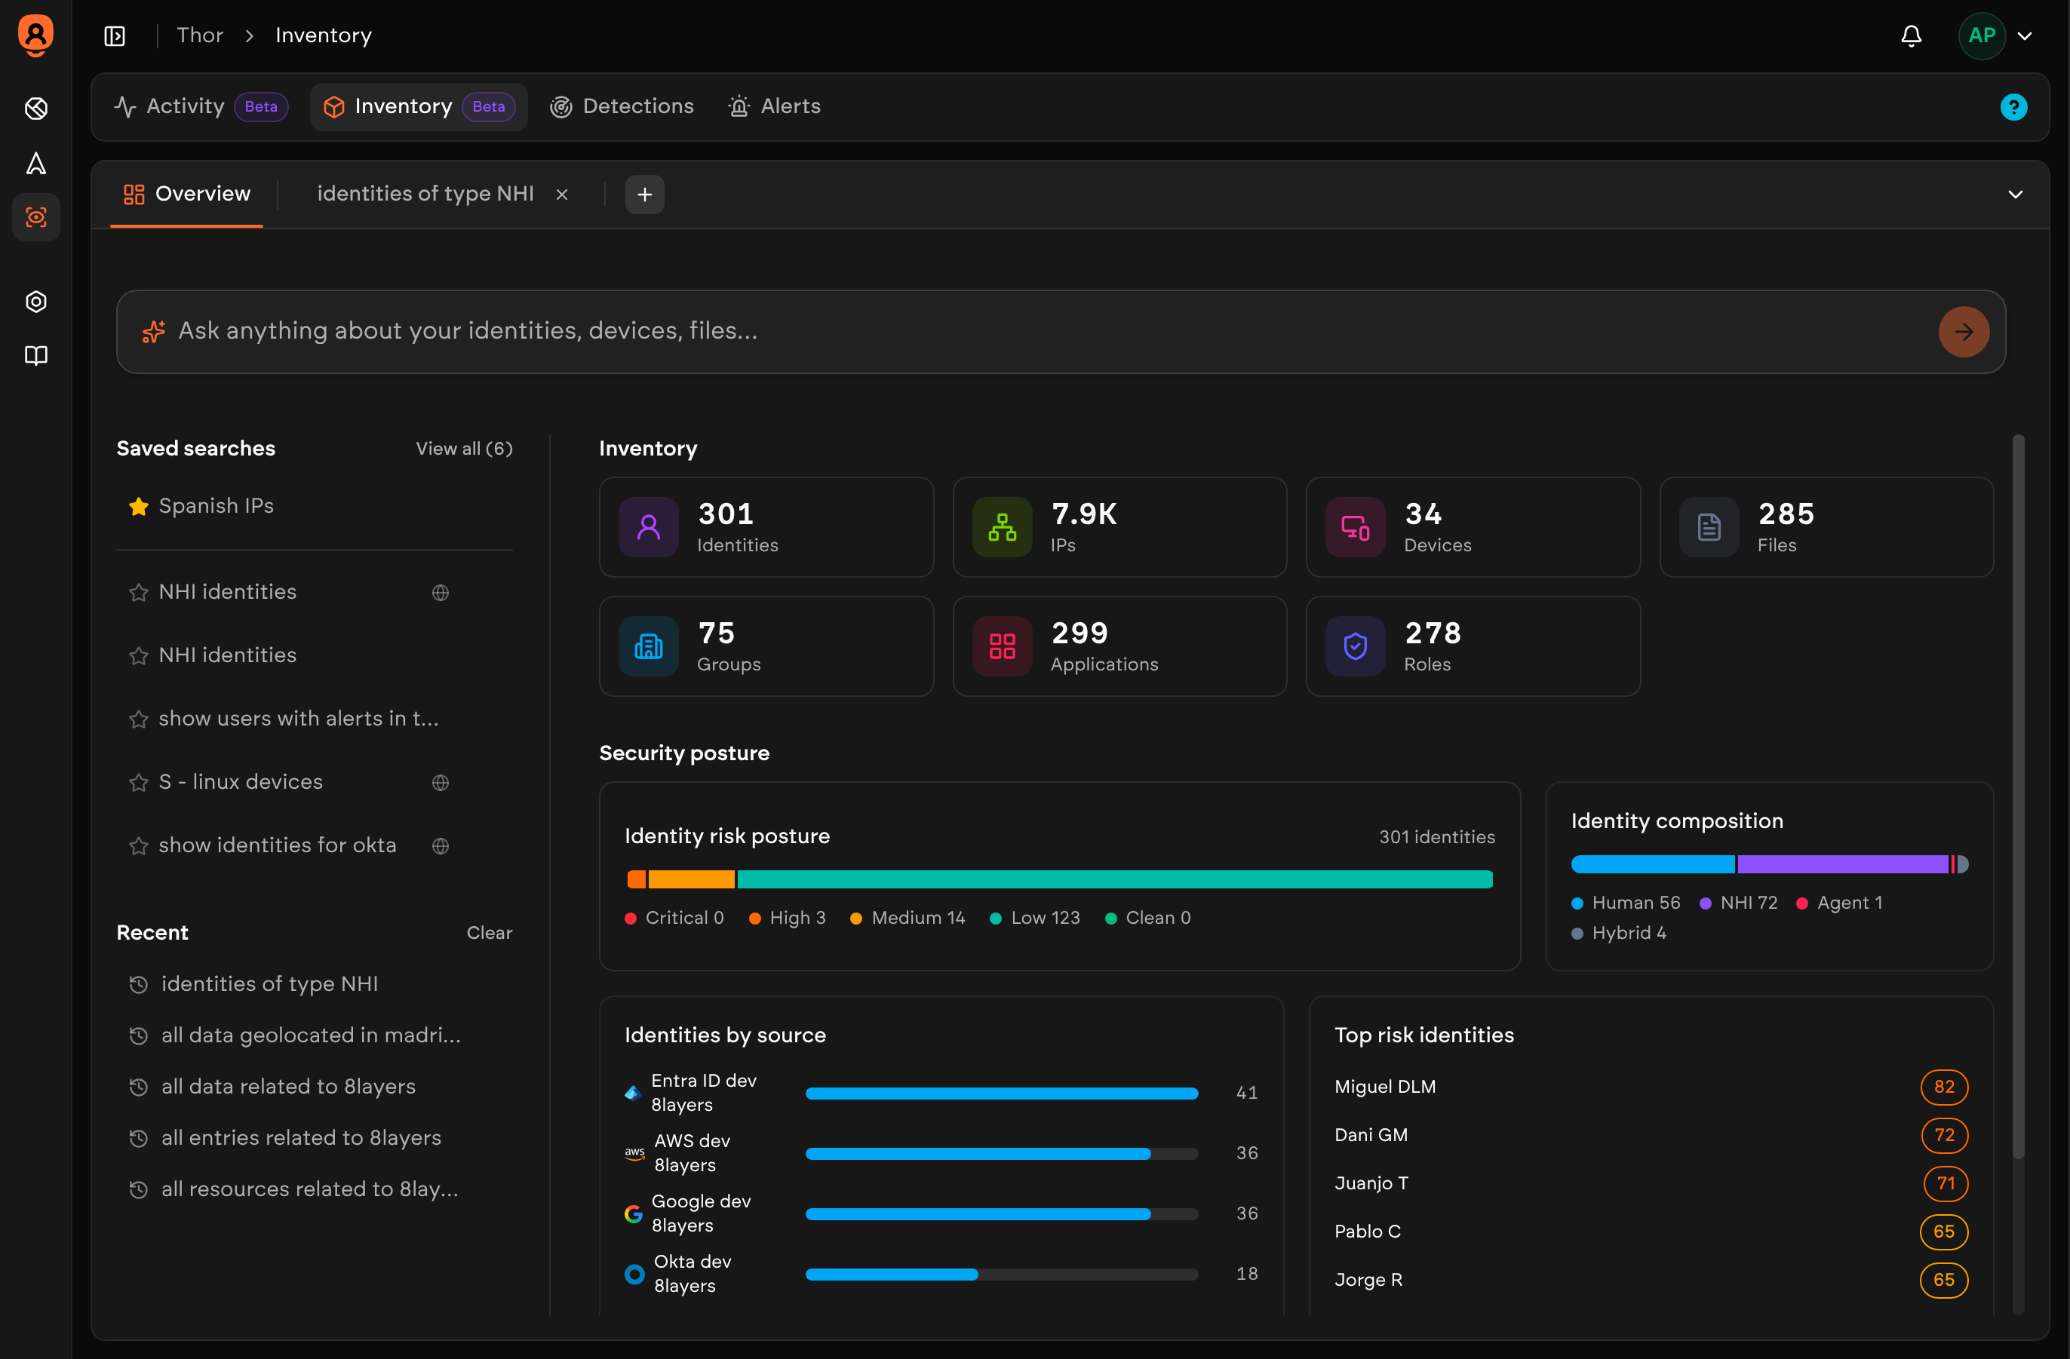Screen dimensions: 2070x1359
Task: Click the purple NHI composition bar segment
Action: [1842, 864]
